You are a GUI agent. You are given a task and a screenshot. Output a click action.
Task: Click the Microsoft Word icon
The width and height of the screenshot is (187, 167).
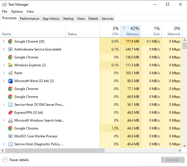pyautogui.click(x=10, y=81)
